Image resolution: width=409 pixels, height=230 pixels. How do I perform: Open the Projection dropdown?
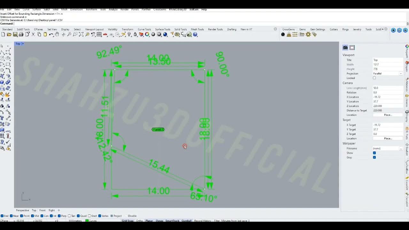tap(401, 73)
